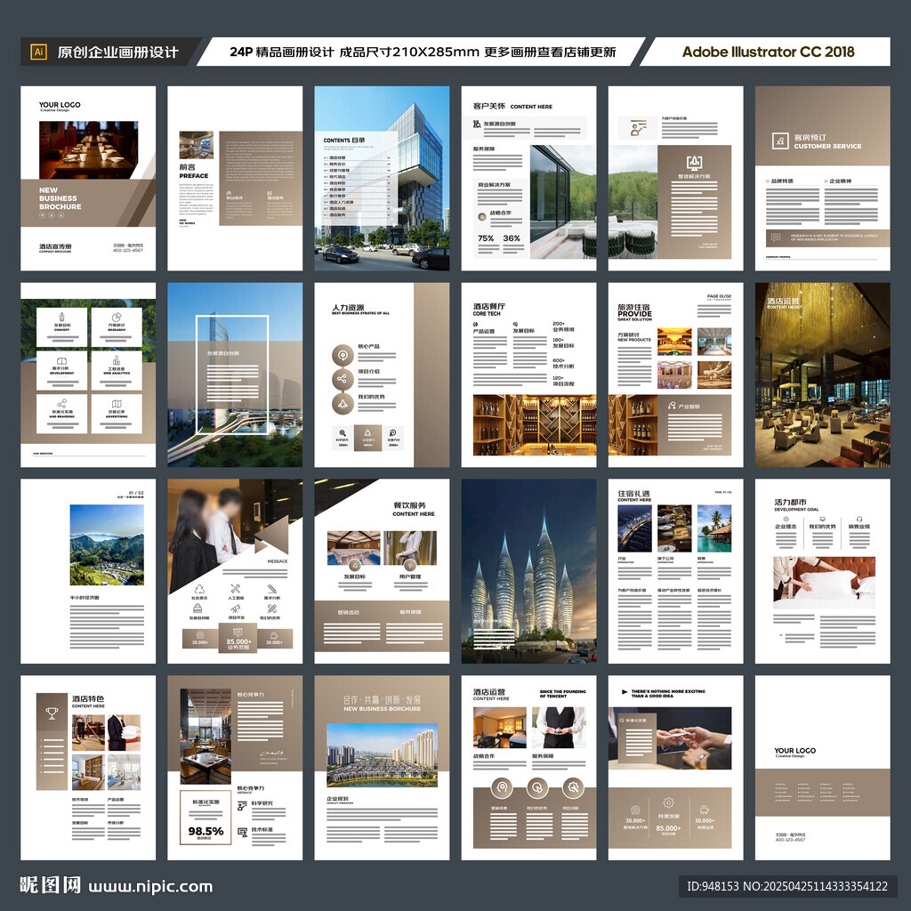The width and height of the screenshot is (911, 911).
Task: Click the icon beside 客房预订 Customer Service
Action: (780, 141)
